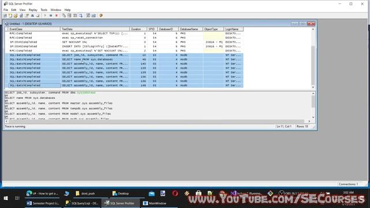The image size is (370, 208).
Task: Click the toolbar icon right after the red Stop button
Action: [64, 16]
